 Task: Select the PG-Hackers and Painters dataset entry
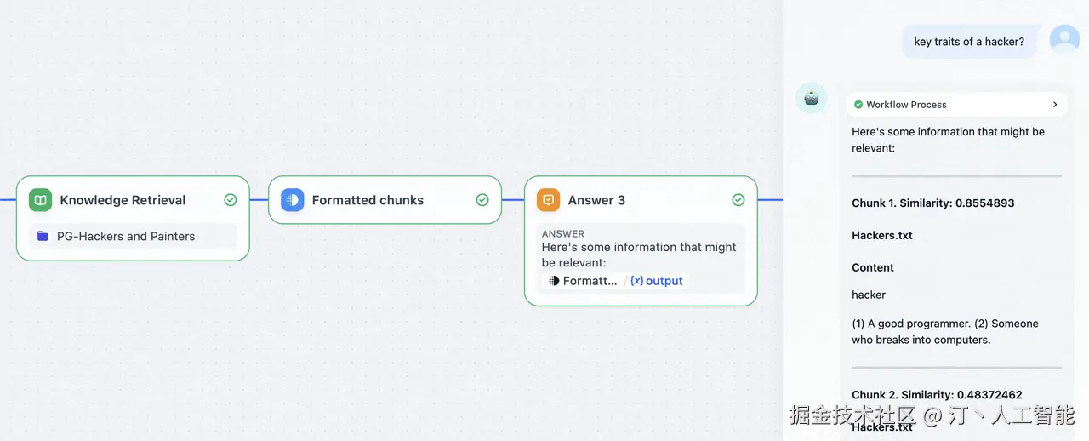(133, 236)
